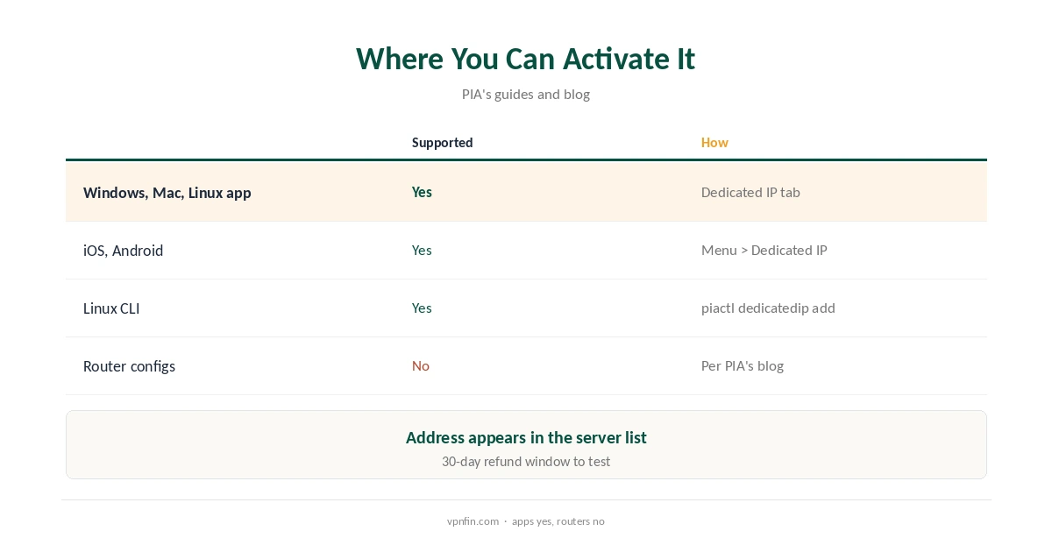Screen dimensions: 1052x538
Task: Click 'Yes' in the Linux CLI row
Action: 422,308
